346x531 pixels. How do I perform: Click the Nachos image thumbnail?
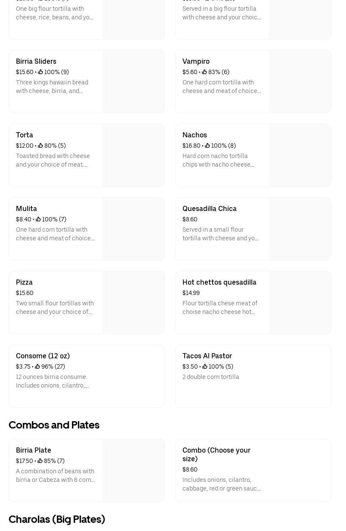(300, 155)
